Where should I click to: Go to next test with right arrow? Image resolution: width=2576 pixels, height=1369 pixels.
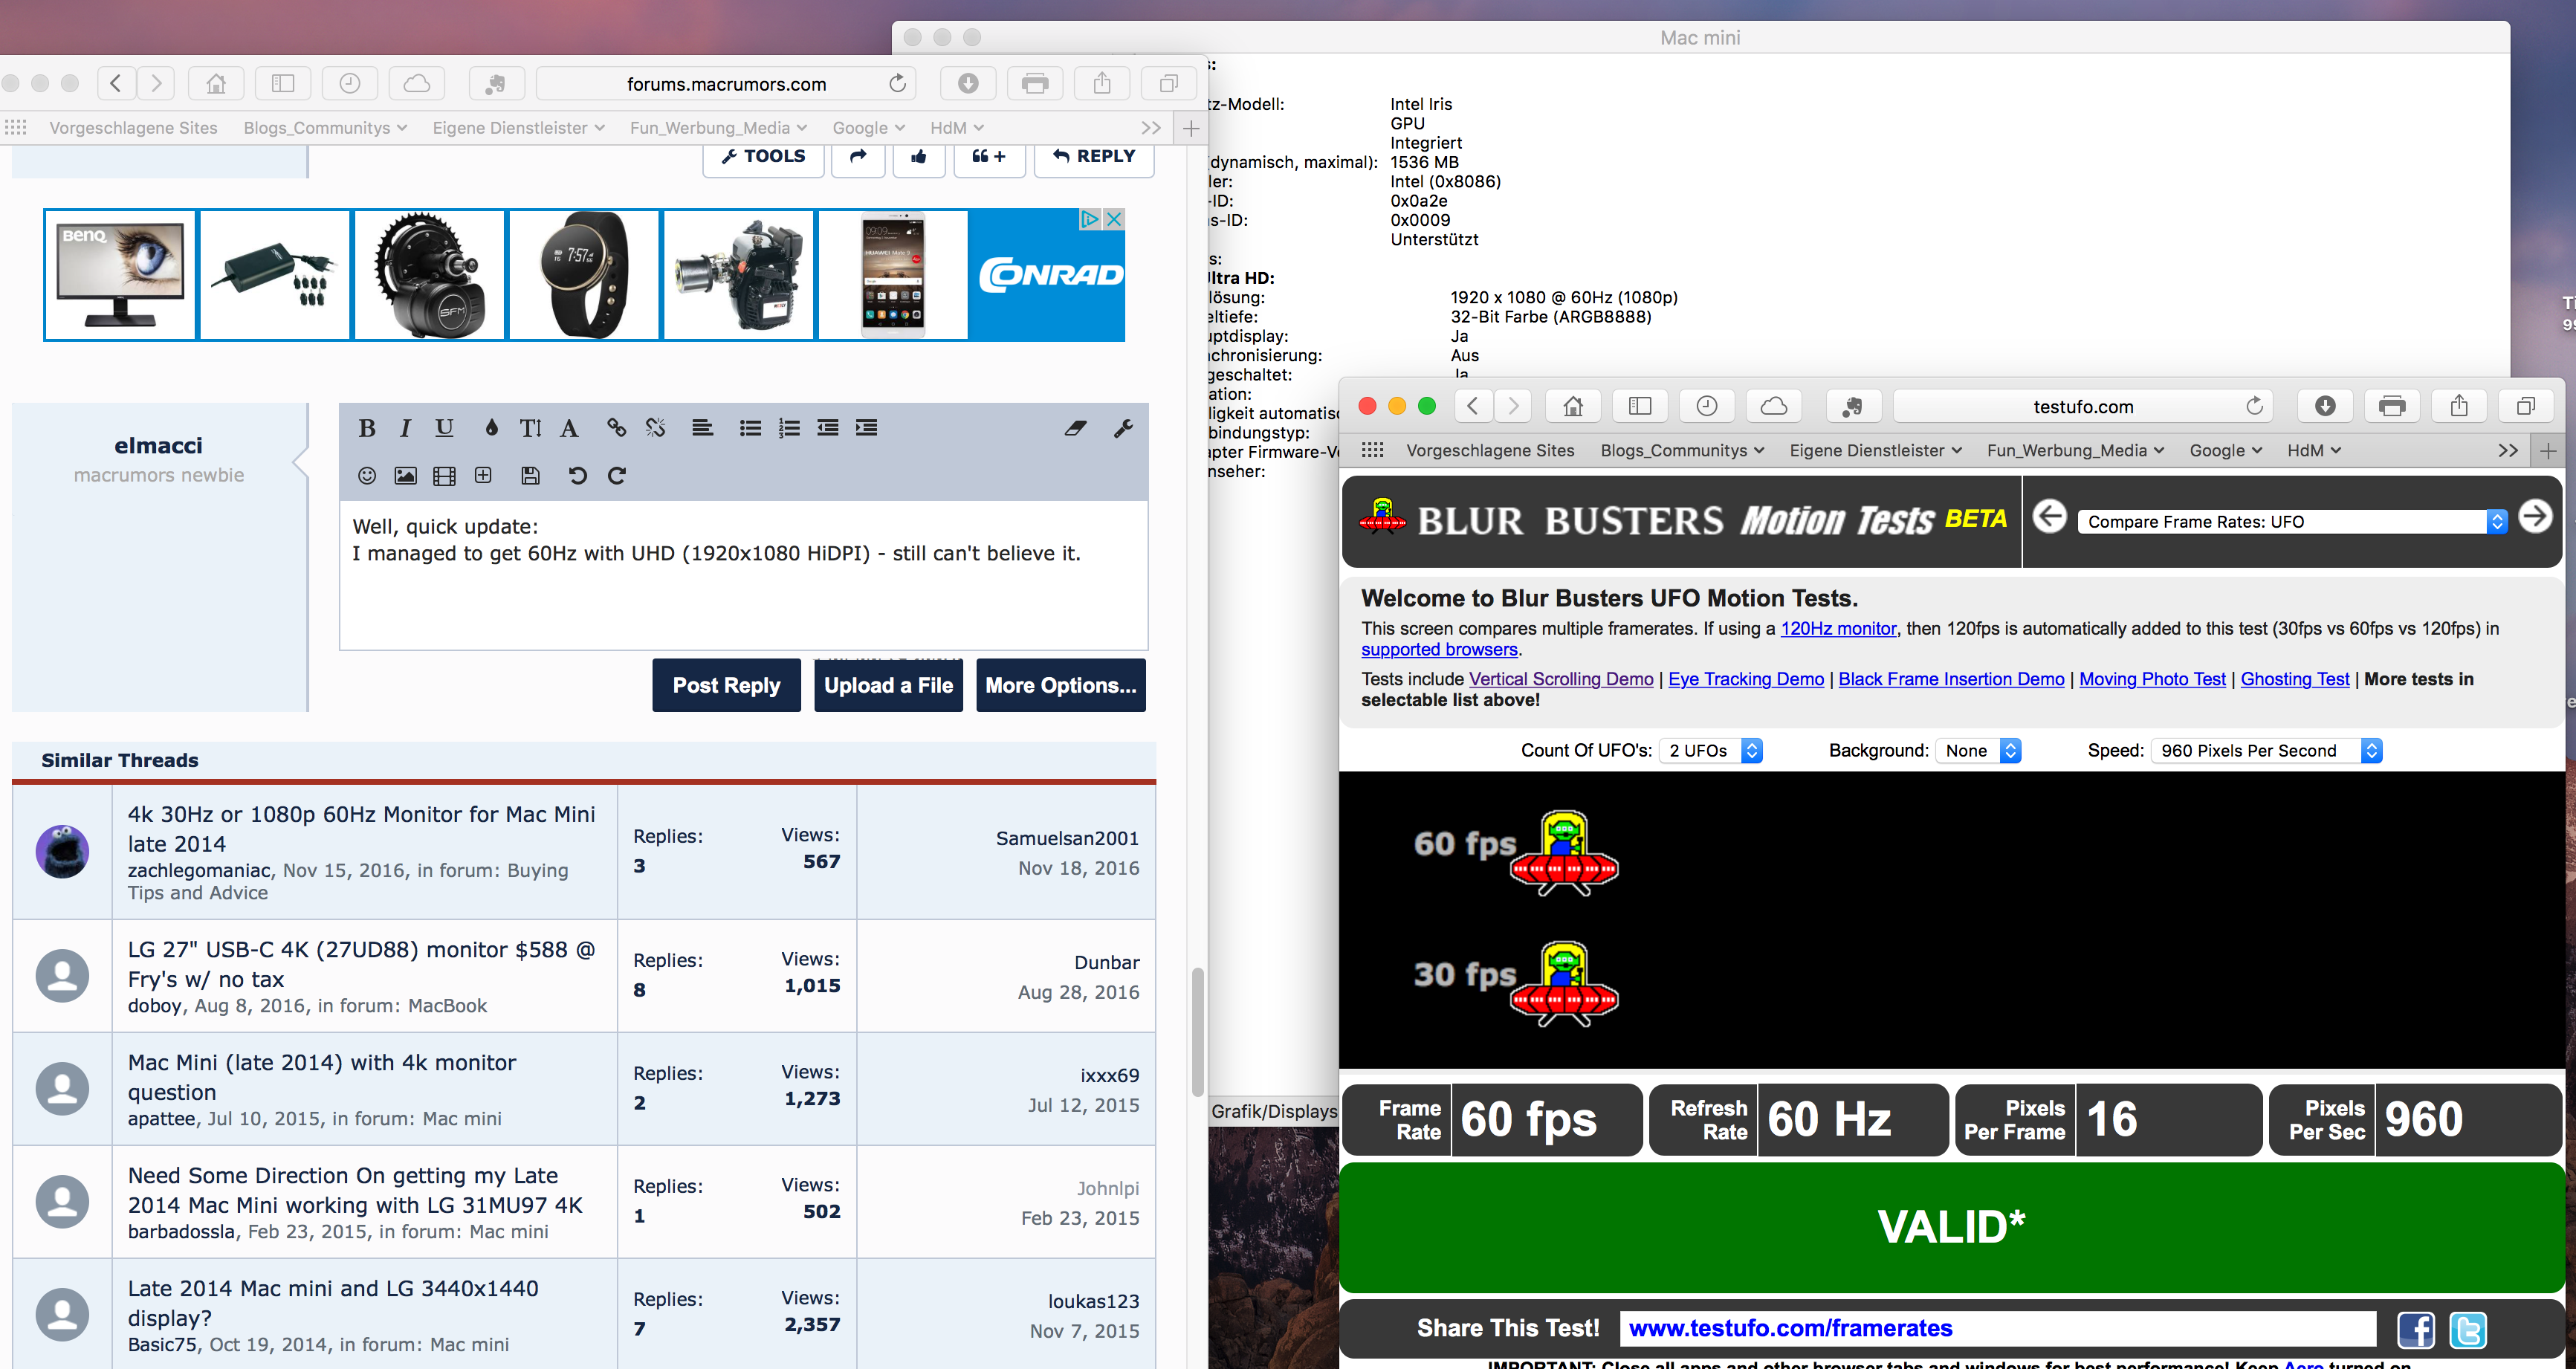(2534, 517)
